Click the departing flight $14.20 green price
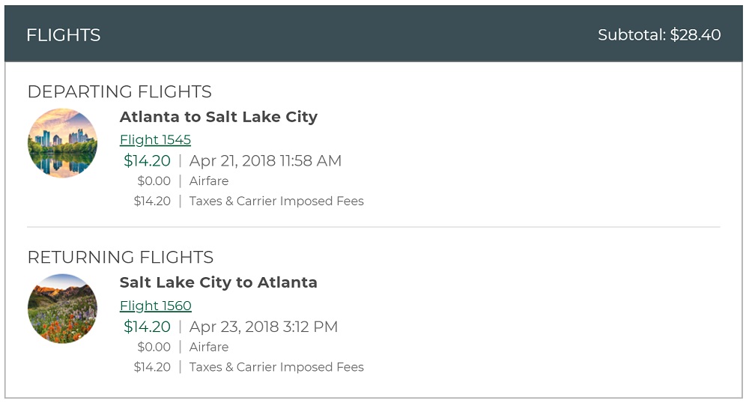 (147, 161)
